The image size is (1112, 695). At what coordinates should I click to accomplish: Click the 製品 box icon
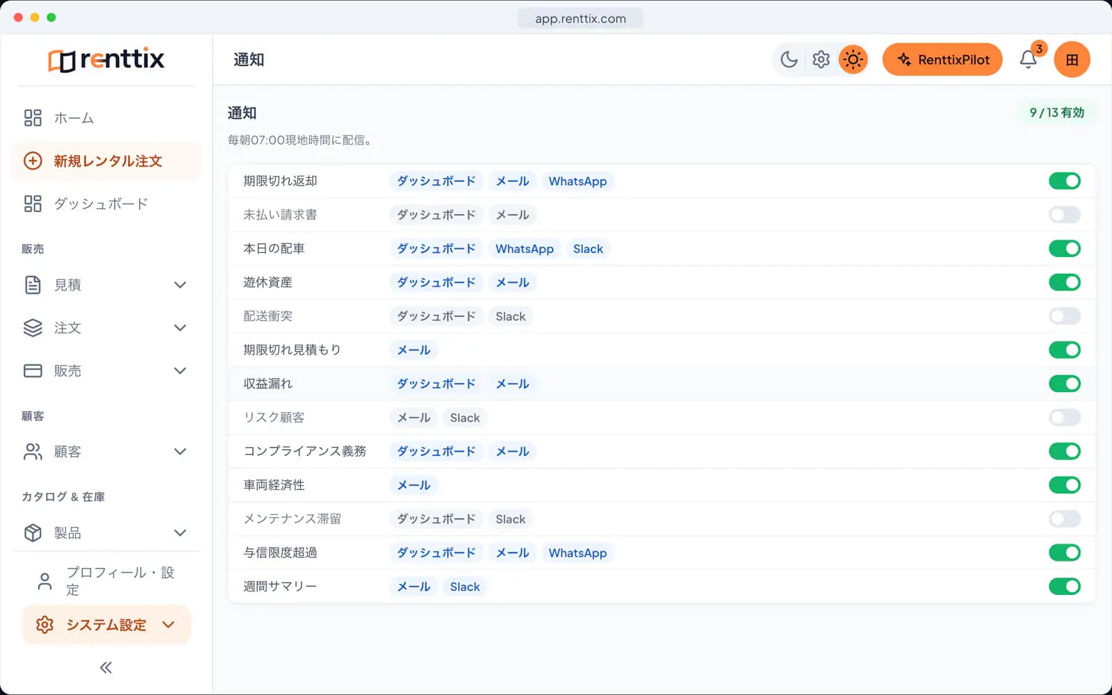pos(33,533)
